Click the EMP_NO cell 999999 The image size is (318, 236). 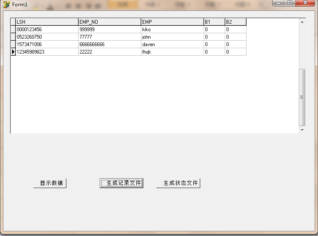(x=110, y=29)
